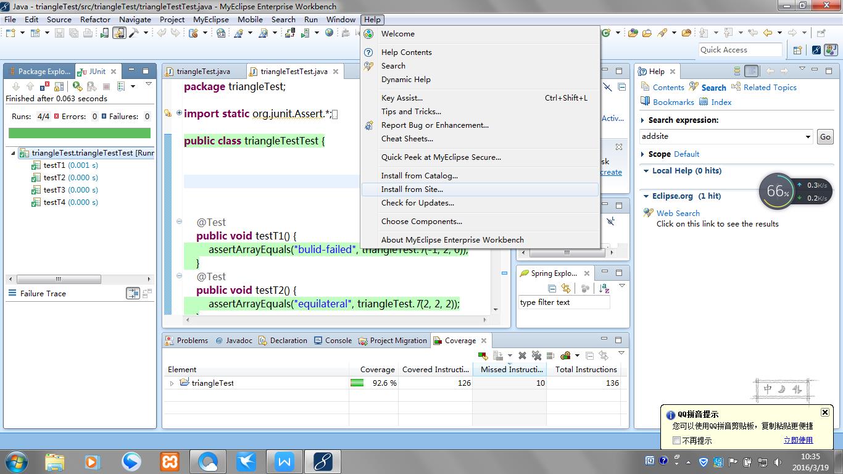Open Coverage view menu triangle
This screenshot has height=474, width=843.
click(621, 353)
